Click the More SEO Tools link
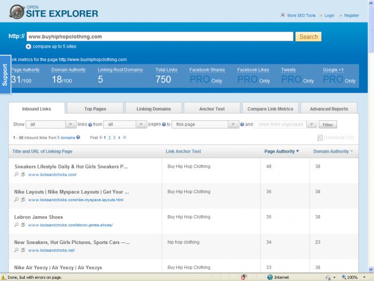 pos(301,16)
